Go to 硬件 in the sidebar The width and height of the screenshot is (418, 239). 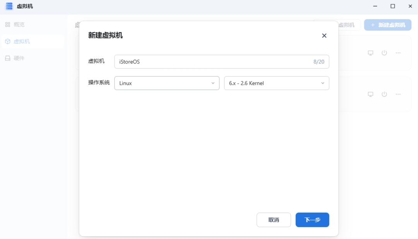(x=19, y=58)
